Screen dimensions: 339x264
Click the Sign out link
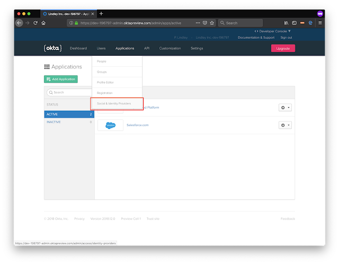tap(286, 38)
